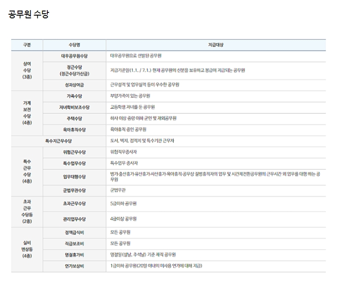Click the text '부양가족이 있는 공무원'
This screenshot has width=348, height=295.
[130, 96]
